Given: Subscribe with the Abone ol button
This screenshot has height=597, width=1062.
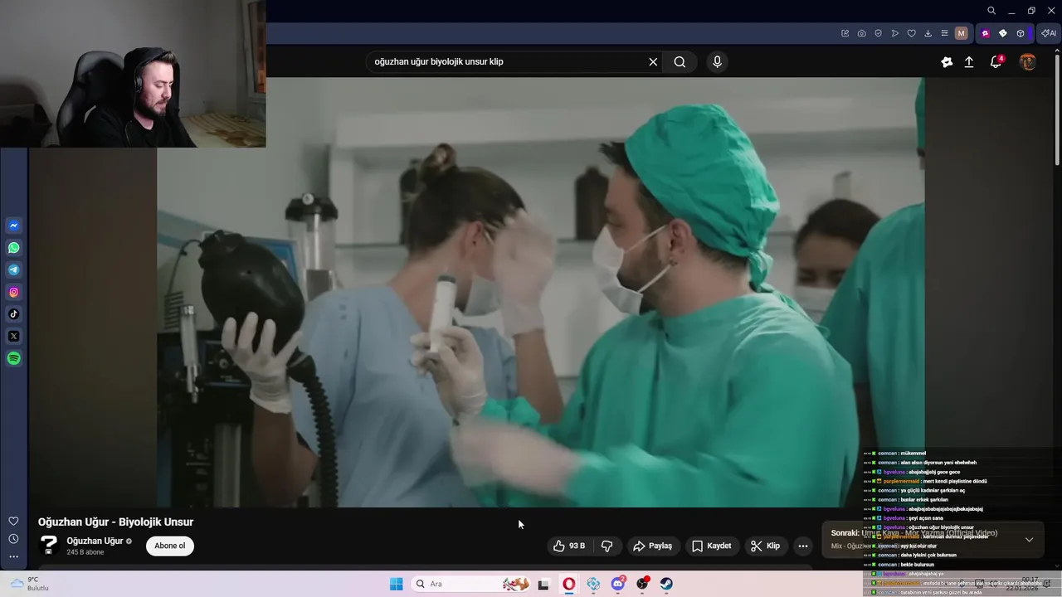Looking at the screenshot, I should (170, 546).
